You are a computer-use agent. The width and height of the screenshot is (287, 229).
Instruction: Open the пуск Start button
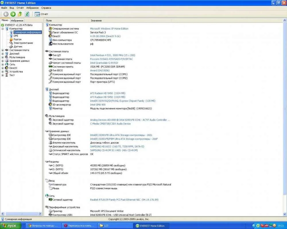pos(10,226)
